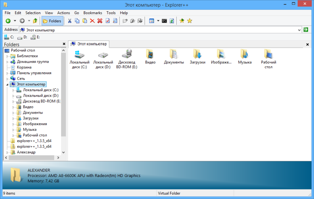Go forward with the gray arrow
The width and height of the screenshot is (314, 199).
[x=22, y=21]
